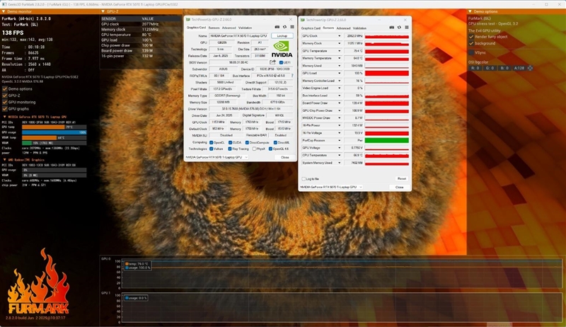Click the B: 0 color value field
The image size is (566, 327).
coord(504,68)
